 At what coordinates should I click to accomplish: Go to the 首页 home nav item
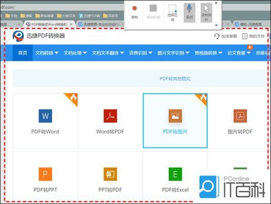(x=23, y=53)
